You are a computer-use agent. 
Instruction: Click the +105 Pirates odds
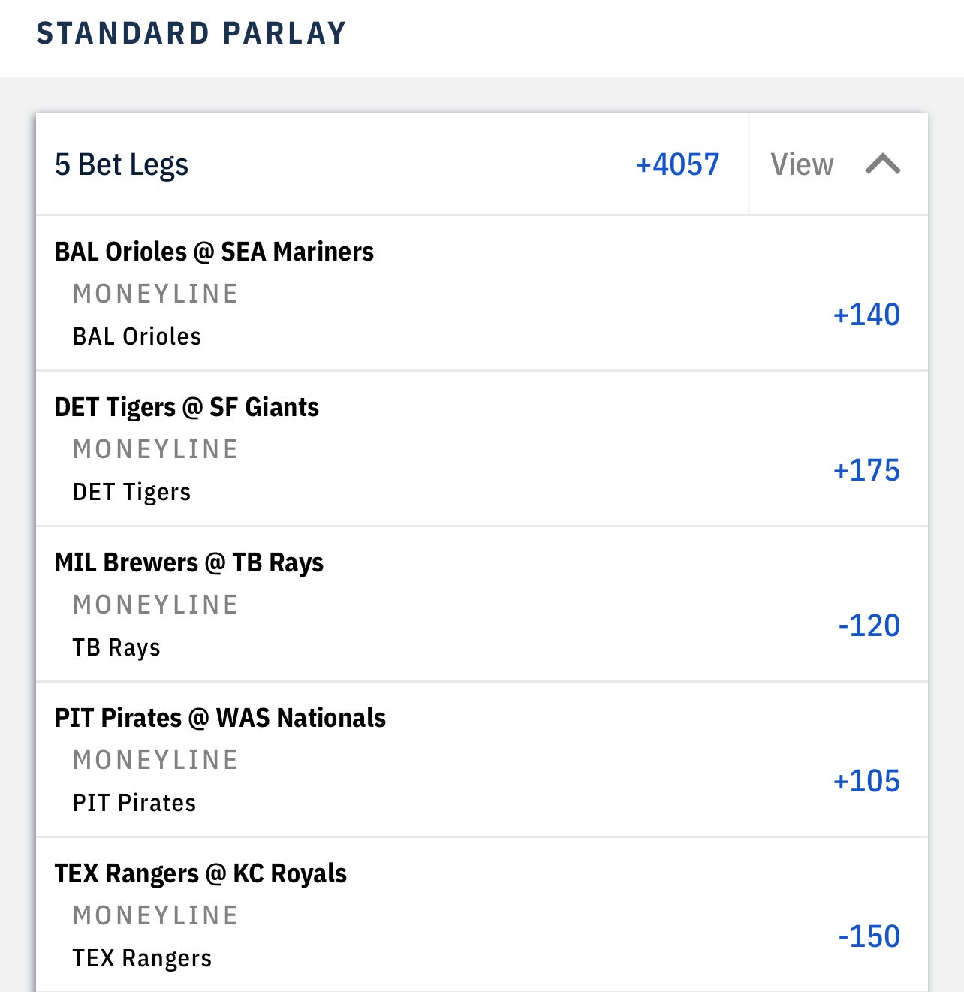tap(866, 781)
